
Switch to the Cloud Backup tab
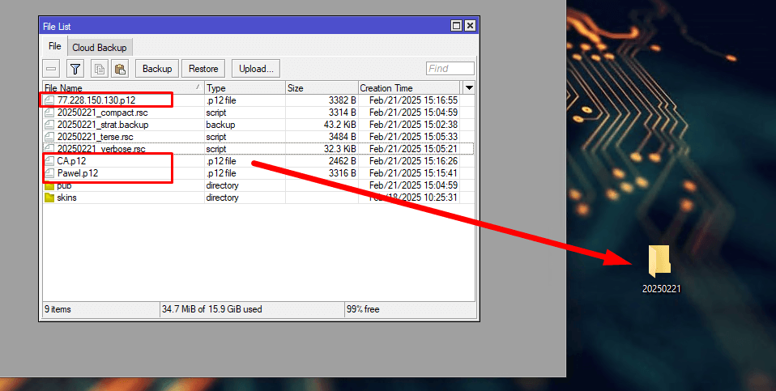pyautogui.click(x=100, y=48)
